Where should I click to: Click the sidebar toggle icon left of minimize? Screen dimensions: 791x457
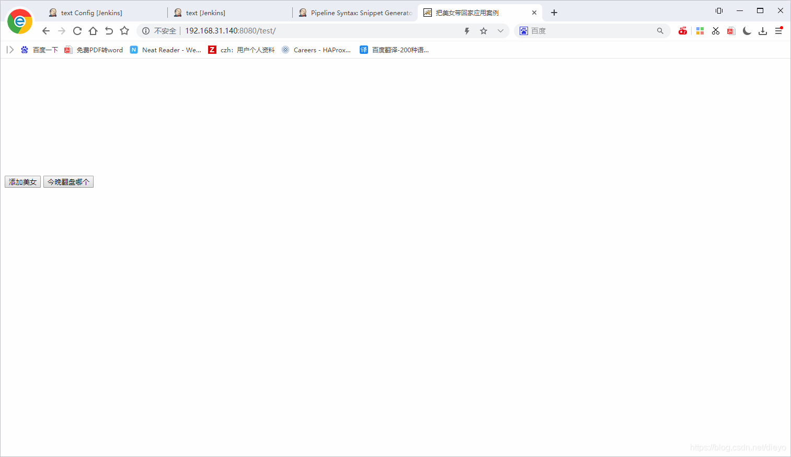point(719,10)
